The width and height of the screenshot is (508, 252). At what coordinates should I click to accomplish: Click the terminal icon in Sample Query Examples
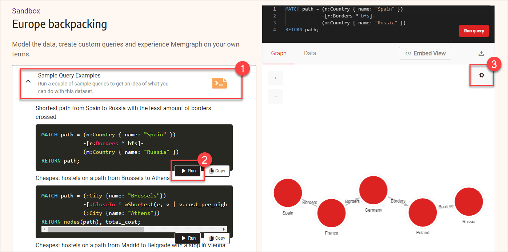tap(220, 83)
